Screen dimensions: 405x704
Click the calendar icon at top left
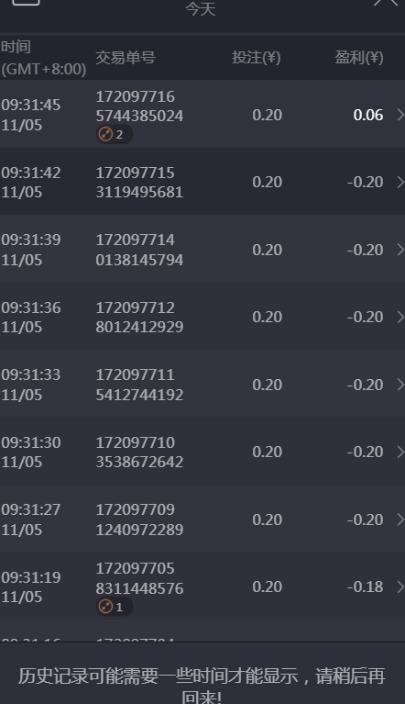coord(26,2)
